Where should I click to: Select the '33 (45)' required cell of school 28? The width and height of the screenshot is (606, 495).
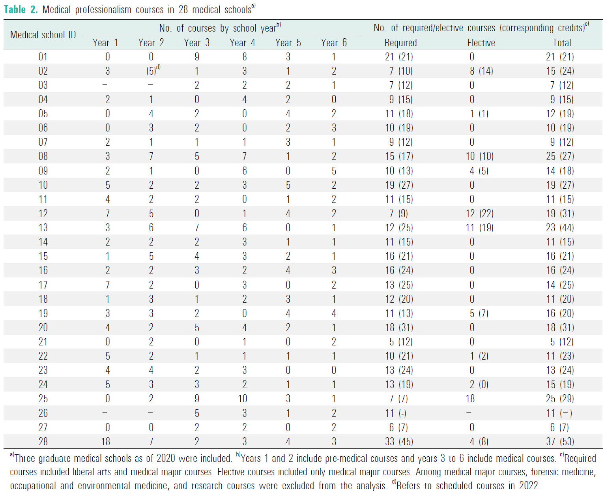click(x=399, y=442)
